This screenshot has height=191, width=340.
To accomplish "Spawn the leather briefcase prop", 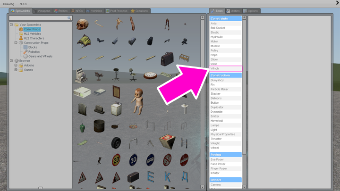I will pyautogui.click(x=167, y=58).
